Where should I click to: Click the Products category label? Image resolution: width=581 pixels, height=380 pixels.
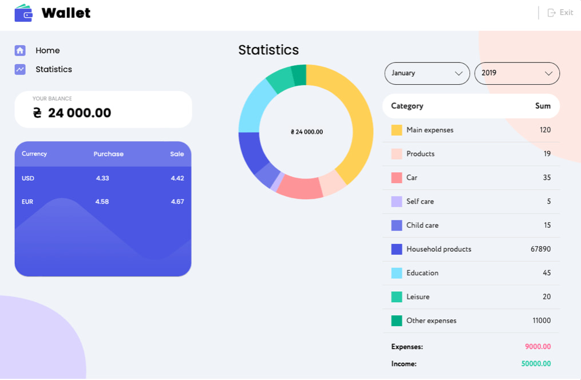[420, 154]
